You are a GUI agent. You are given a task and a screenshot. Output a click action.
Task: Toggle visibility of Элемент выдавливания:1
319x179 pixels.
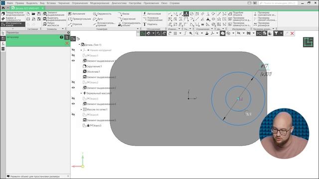[73, 61]
